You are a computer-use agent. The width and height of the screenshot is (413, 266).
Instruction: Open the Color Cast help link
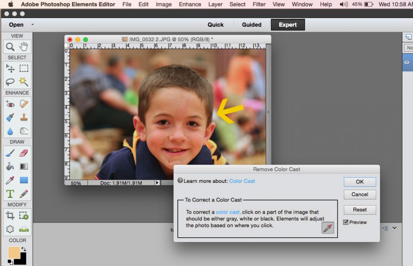coord(242,181)
